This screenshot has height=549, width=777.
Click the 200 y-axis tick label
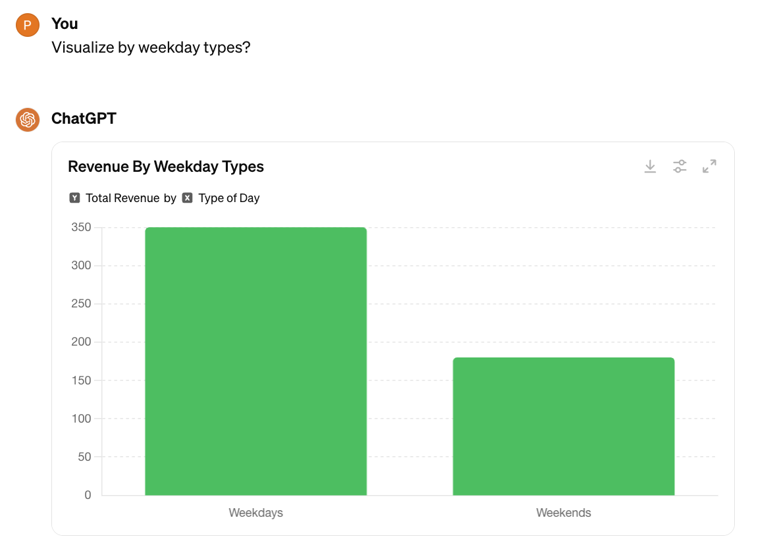coord(81,342)
